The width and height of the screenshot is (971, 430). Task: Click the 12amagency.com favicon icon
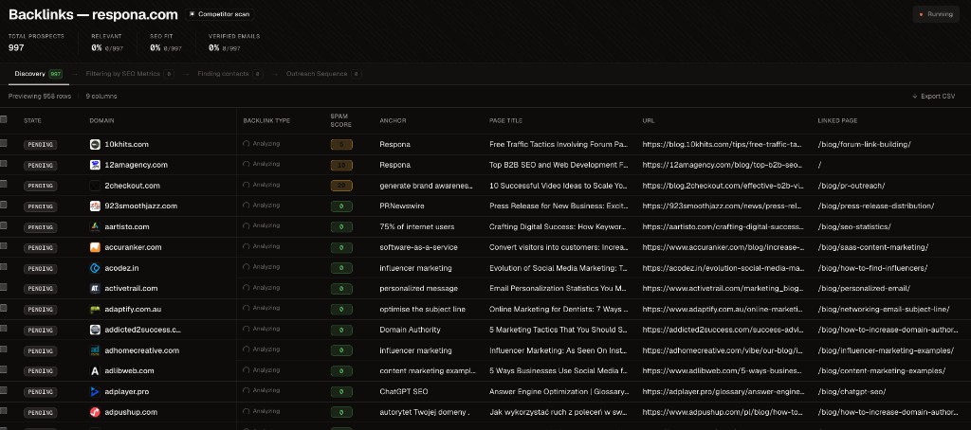[95, 165]
